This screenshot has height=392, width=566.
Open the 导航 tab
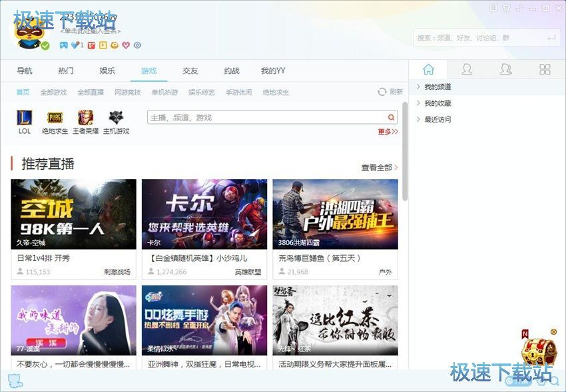(x=25, y=71)
